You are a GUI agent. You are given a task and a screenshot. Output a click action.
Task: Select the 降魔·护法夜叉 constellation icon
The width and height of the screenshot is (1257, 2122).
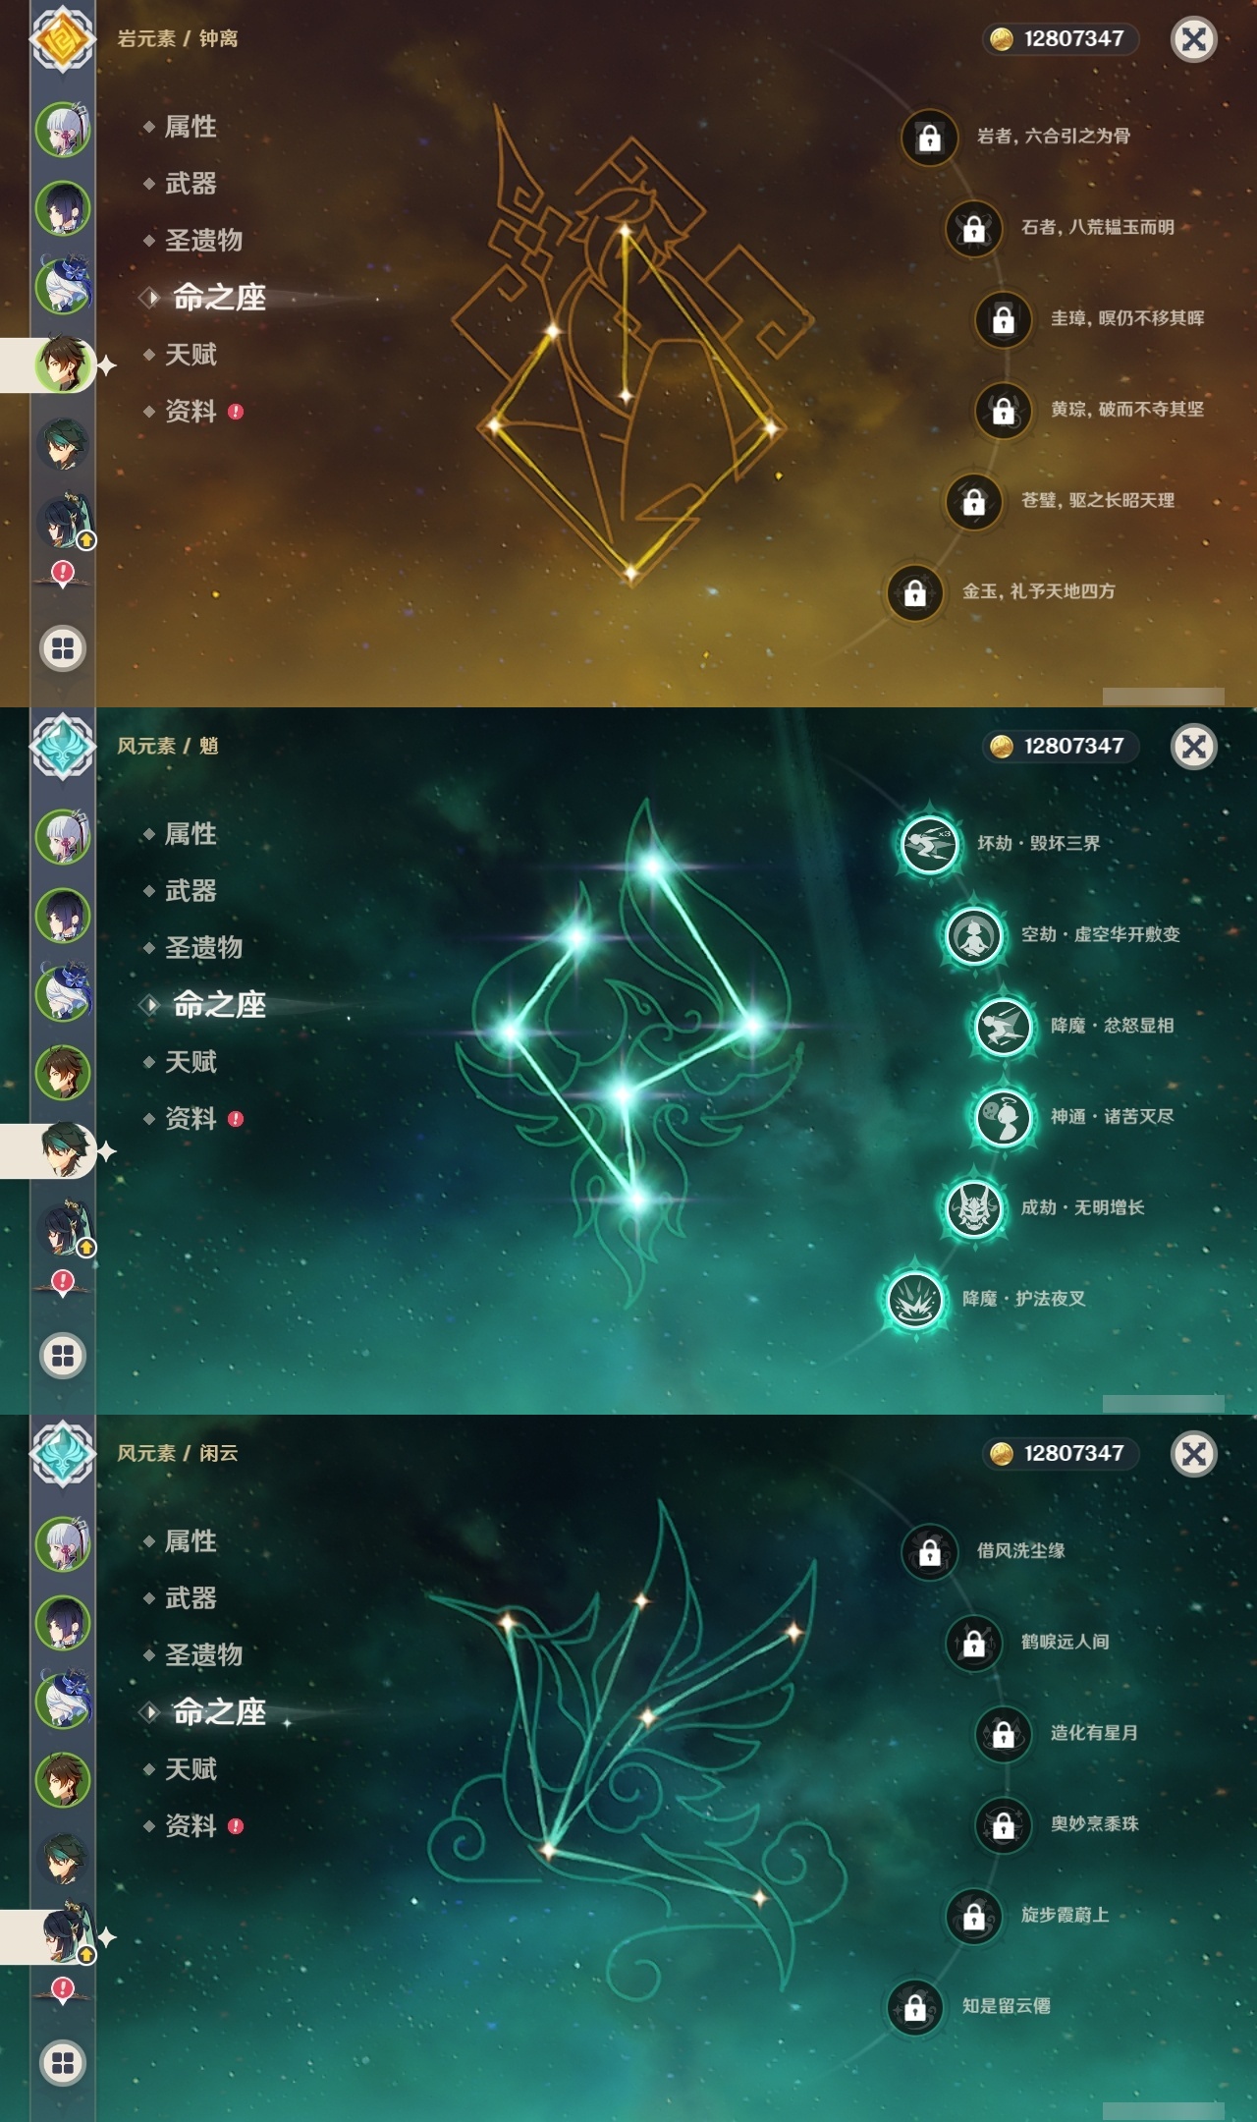coord(914,1299)
